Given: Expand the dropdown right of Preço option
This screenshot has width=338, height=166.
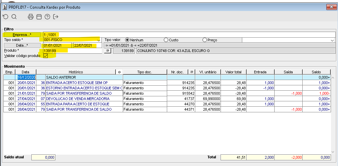Looking at the screenshot, I should (x=332, y=40).
